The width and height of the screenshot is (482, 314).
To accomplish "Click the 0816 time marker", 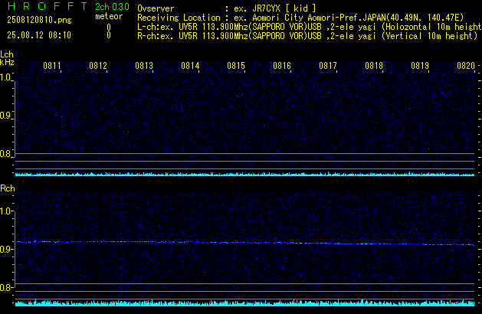I will [x=282, y=66].
